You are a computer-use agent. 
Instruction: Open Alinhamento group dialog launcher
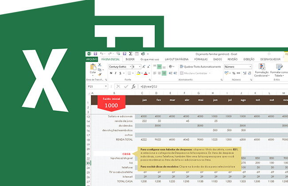pos(222,80)
